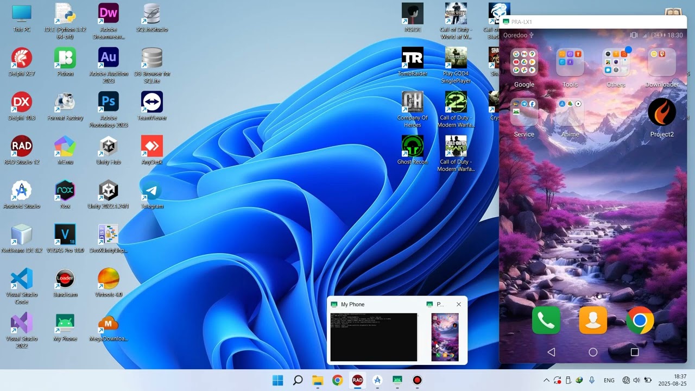
Task: Close the taskbar preview popup
Action: [459, 304]
